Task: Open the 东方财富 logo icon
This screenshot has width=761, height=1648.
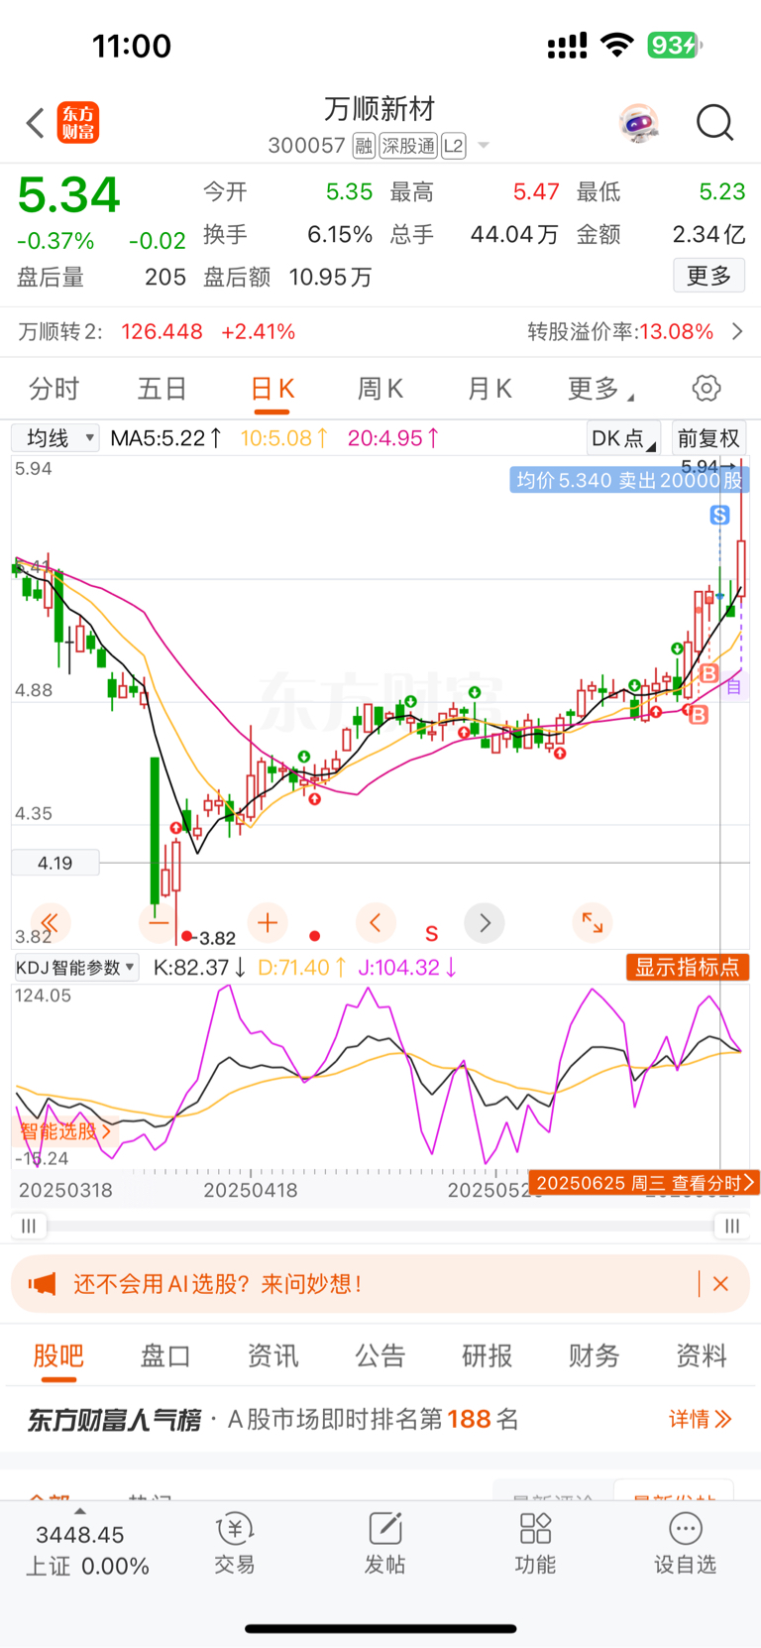Action: coord(78,123)
